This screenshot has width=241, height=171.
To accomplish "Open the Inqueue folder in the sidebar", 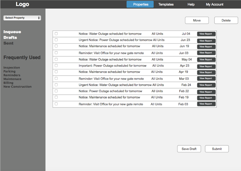I will (x=12, y=32).
